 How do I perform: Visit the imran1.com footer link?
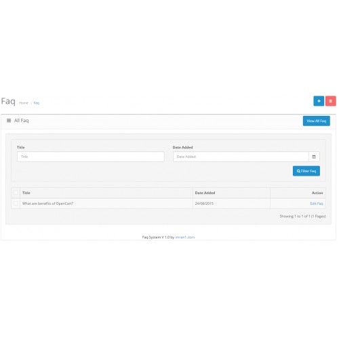click(185, 237)
